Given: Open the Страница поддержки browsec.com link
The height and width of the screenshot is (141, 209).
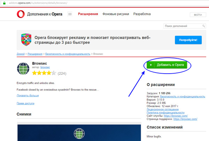Looking at the screenshot, I should pos(185,119).
